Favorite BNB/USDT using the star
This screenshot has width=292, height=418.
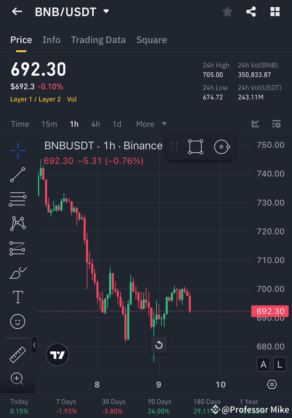tap(227, 11)
